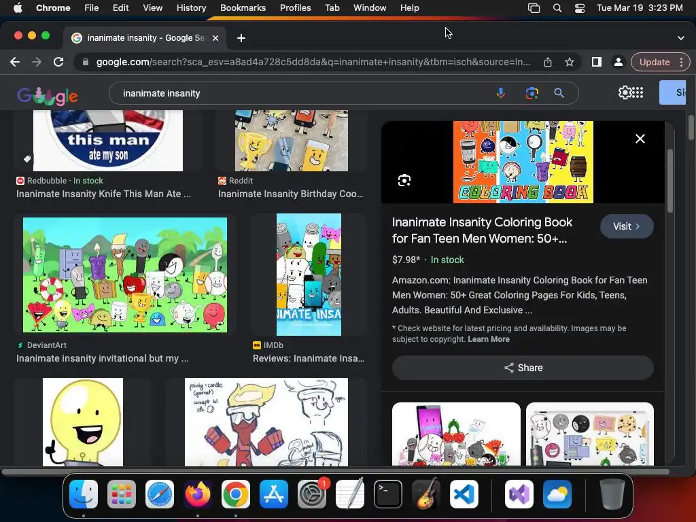Open the Inanimate Insanity Coloring Book title link
Viewport: 696px width, 522px height.
(x=482, y=230)
